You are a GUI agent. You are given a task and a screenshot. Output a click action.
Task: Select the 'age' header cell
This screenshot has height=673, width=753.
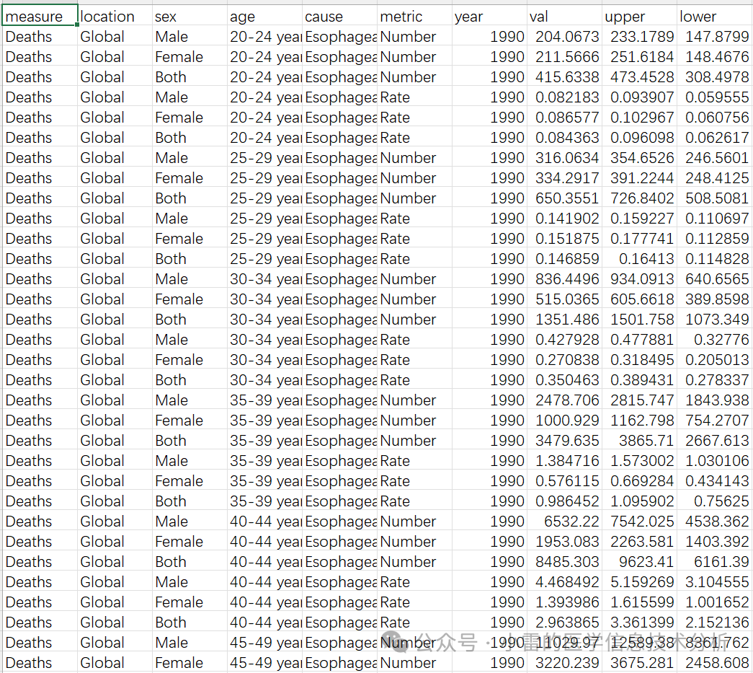tap(264, 17)
